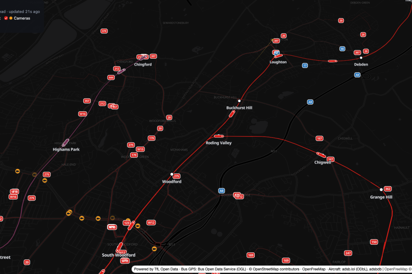Click the Grange Hill station dot
Viewport: 412px width, 274px height.
point(381,190)
